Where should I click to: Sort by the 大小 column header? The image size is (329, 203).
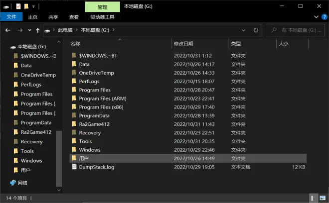[x=284, y=44]
